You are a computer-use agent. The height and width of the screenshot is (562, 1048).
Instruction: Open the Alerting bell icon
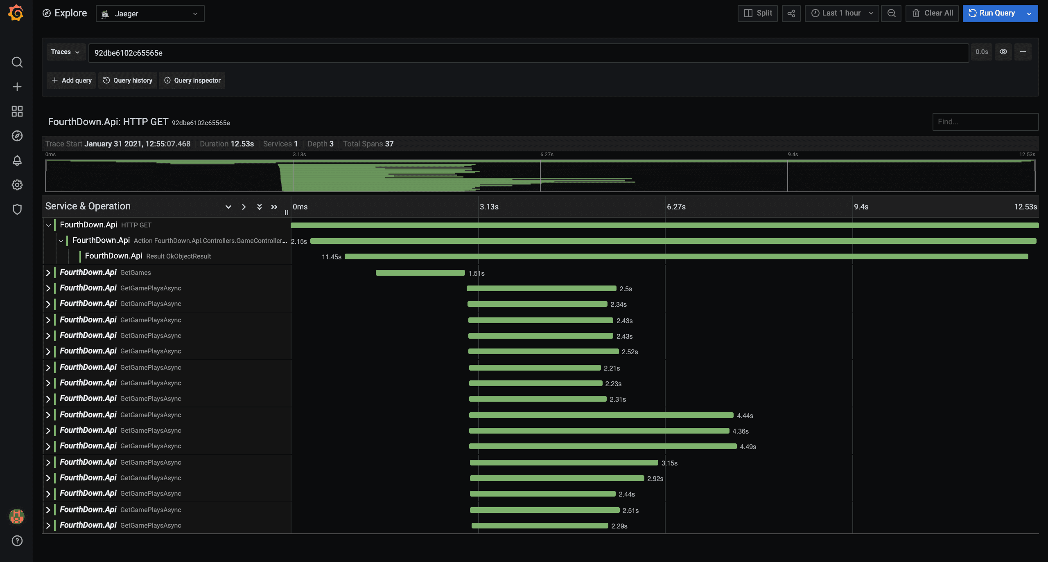click(x=17, y=160)
